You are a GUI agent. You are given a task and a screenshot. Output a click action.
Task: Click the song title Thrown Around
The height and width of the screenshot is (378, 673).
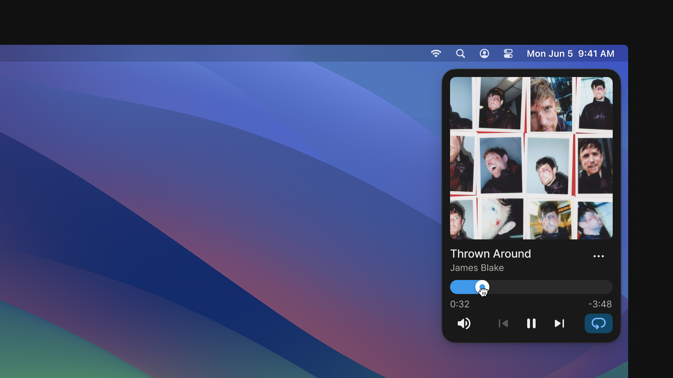[490, 254]
